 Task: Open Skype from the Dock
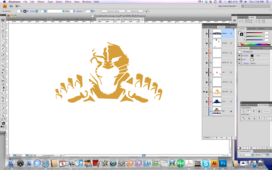206,163
